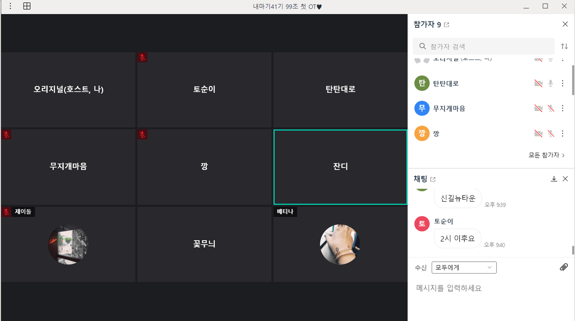Close the chat panel
The width and height of the screenshot is (575, 321).
pyautogui.click(x=565, y=179)
